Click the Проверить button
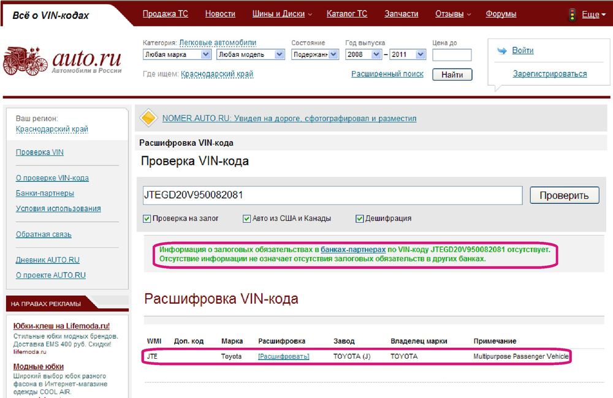The width and height of the screenshot is (613, 398). (x=564, y=195)
